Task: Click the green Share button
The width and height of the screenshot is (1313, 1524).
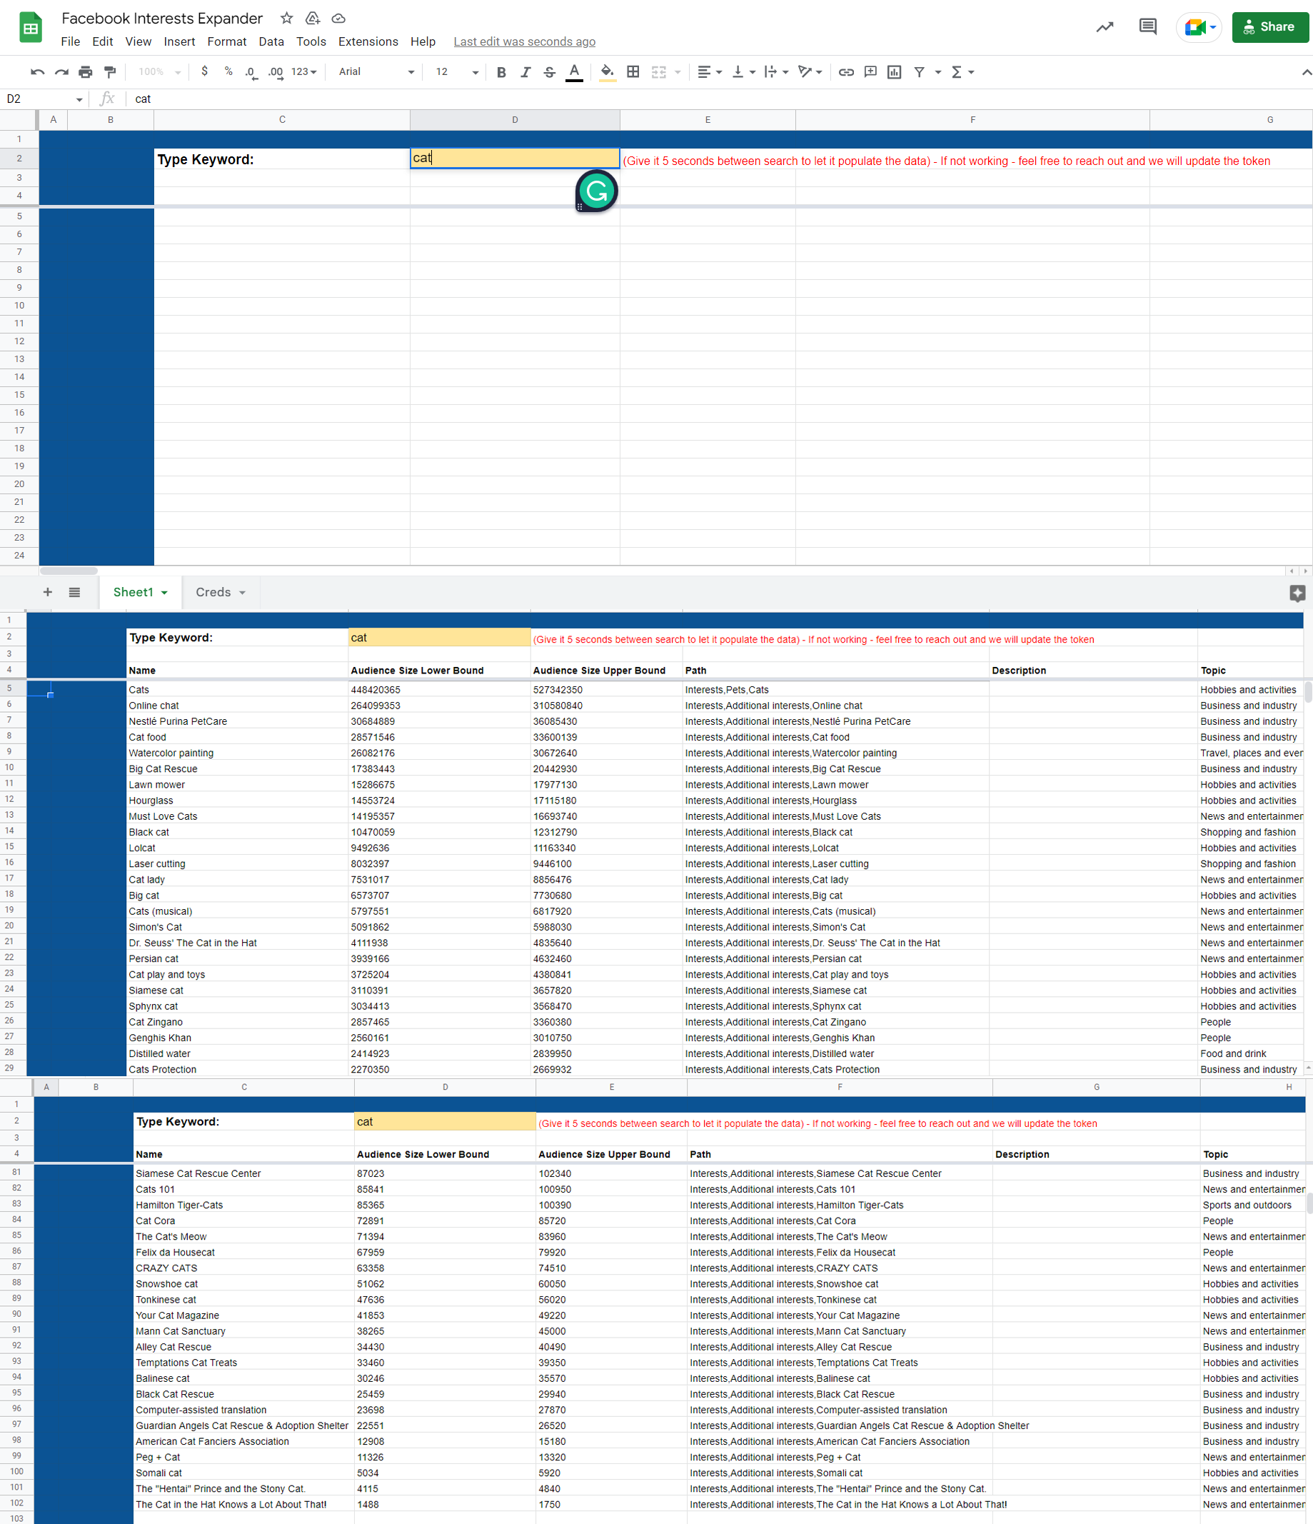Action: point(1269,27)
